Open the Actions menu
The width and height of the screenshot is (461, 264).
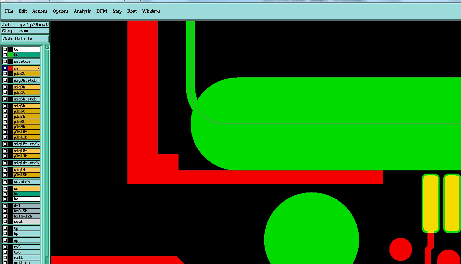click(x=40, y=11)
